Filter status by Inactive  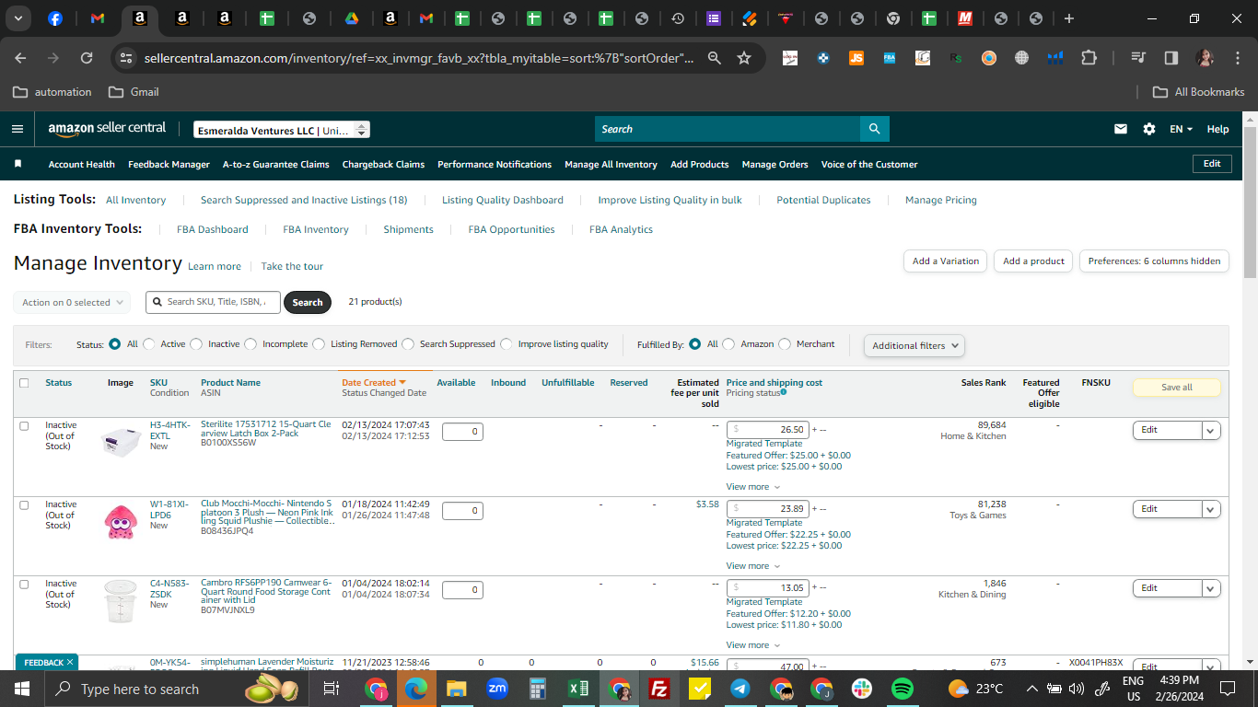(x=196, y=344)
